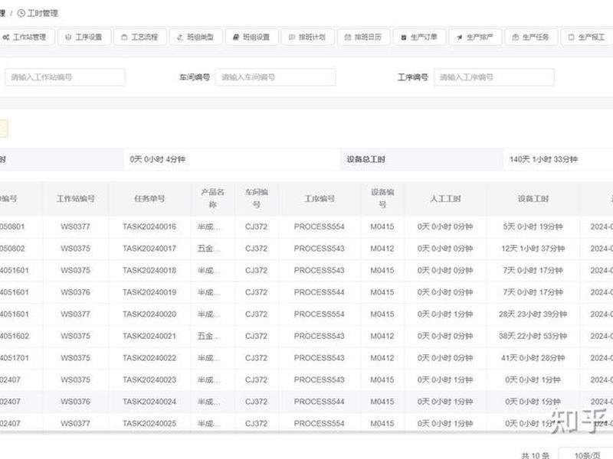This screenshot has width=613, height=459.
Task: Click the 工作站编号 column header
Action: [76, 199]
